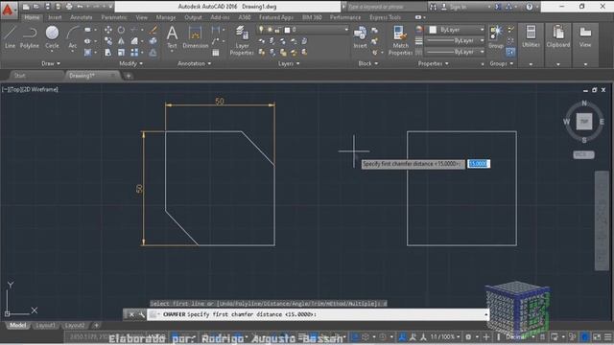Open the Utilities panel
Viewport: 614px width, 345px height.
tap(531, 37)
